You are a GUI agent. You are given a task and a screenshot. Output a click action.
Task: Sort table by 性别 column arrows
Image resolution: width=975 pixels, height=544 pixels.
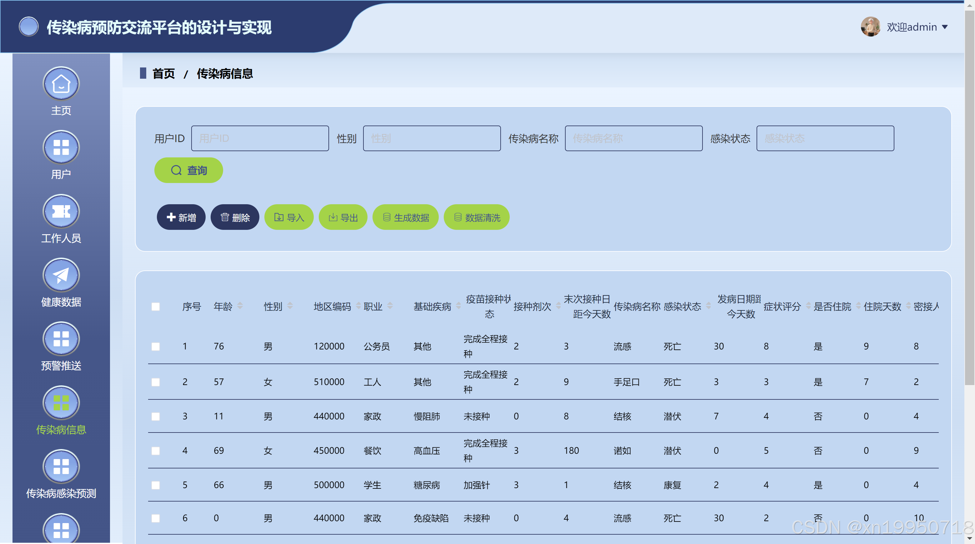(290, 306)
